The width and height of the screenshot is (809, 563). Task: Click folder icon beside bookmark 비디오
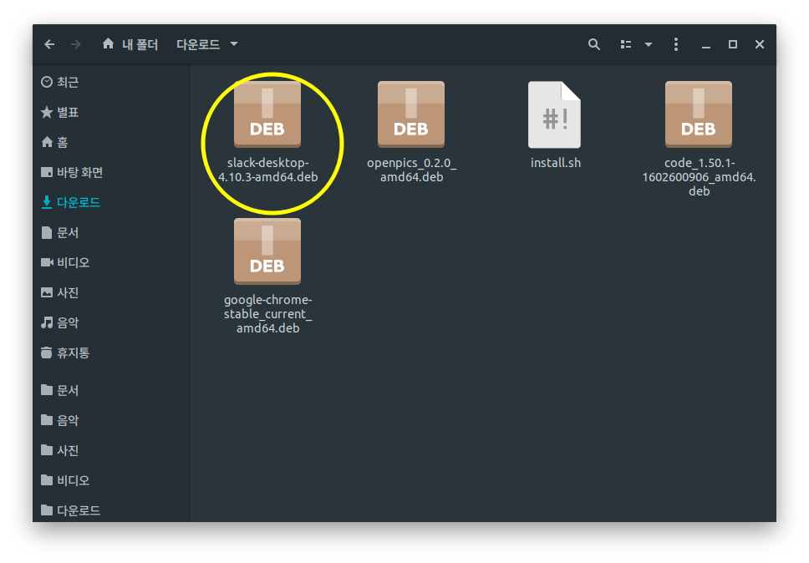pyautogui.click(x=47, y=480)
